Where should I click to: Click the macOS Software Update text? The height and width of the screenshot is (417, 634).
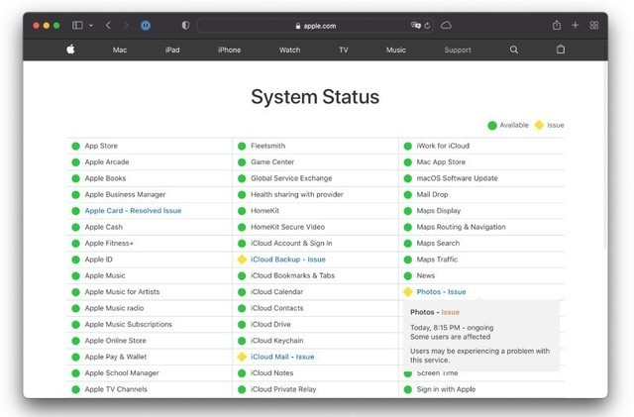click(x=457, y=178)
